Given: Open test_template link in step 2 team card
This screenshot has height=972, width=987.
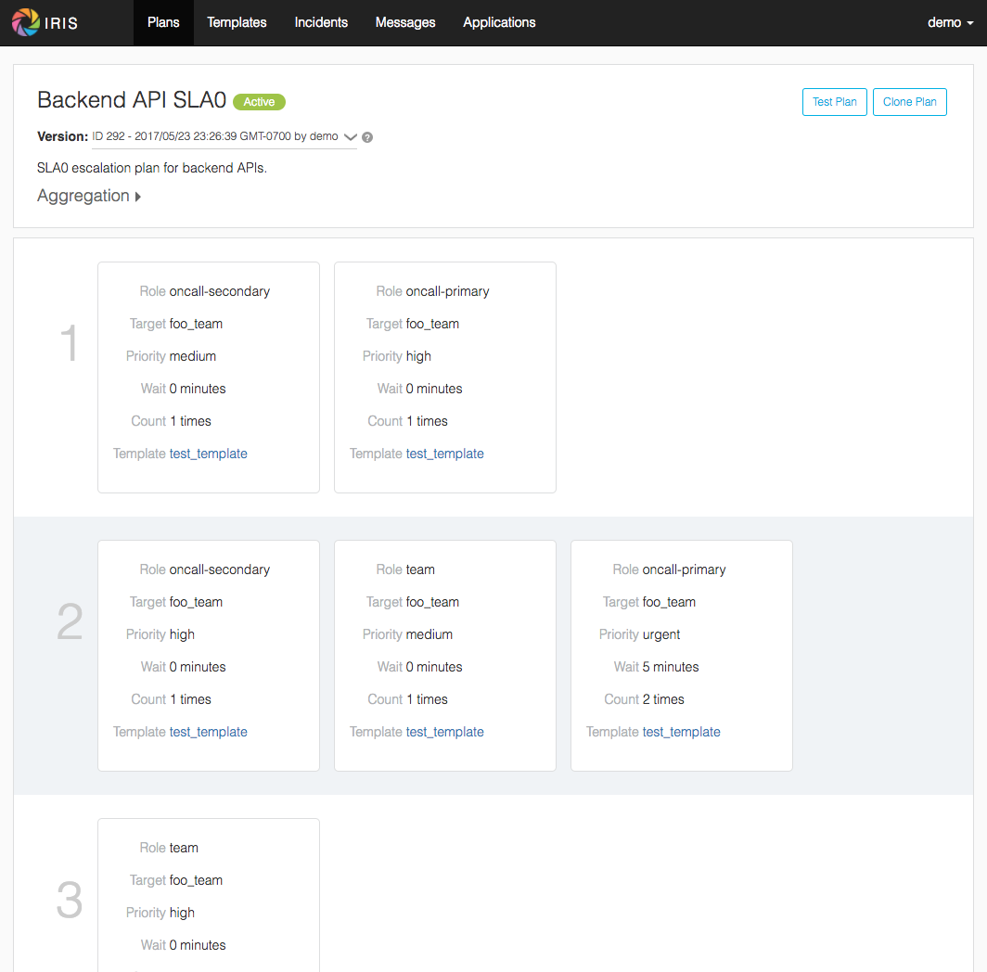Looking at the screenshot, I should click(x=445, y=732).
